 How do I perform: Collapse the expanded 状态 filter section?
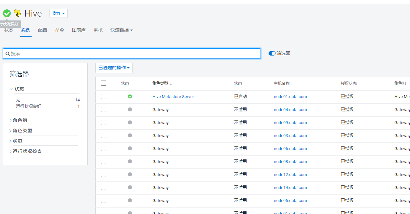pyautogui.click(x=17, y=89)
